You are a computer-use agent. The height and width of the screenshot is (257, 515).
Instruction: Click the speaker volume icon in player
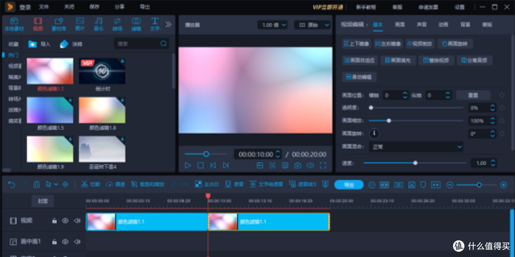point(310,166)
